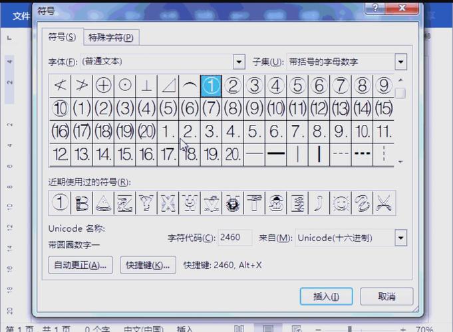Click the 自动更正(A)... button
This screenshot has width=453, height=332.
click(80, 265)
